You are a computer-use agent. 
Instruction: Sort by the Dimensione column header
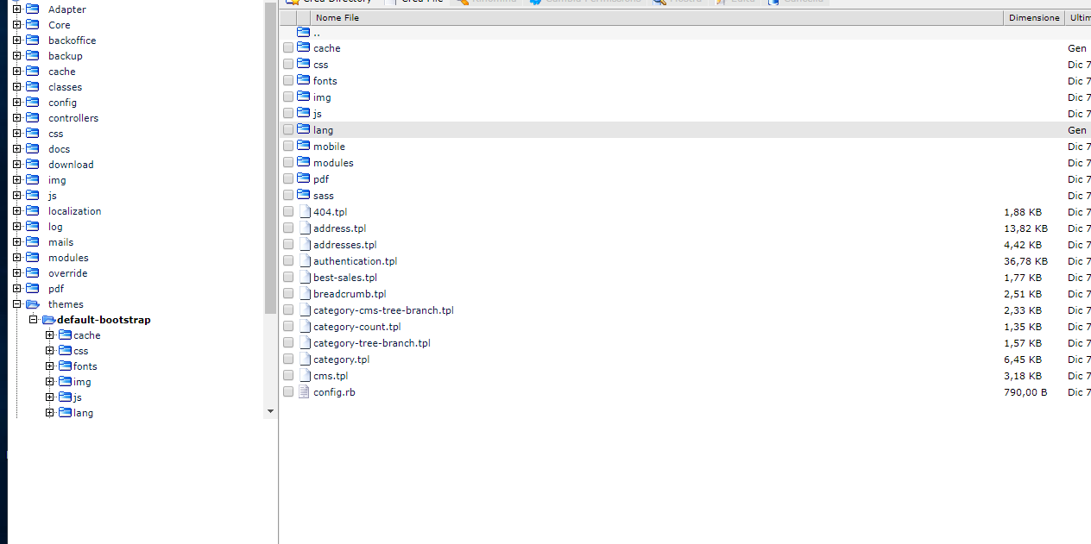point(1034,17)
